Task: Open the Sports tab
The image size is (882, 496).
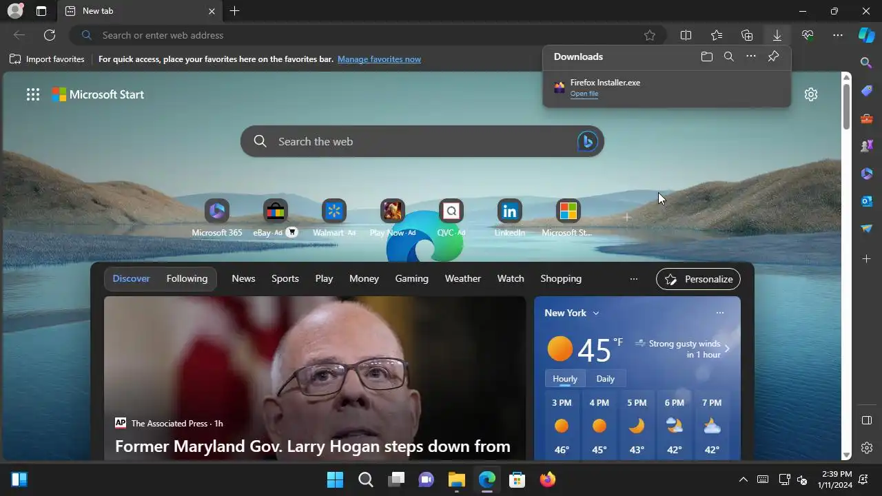Action: (285, 278)
